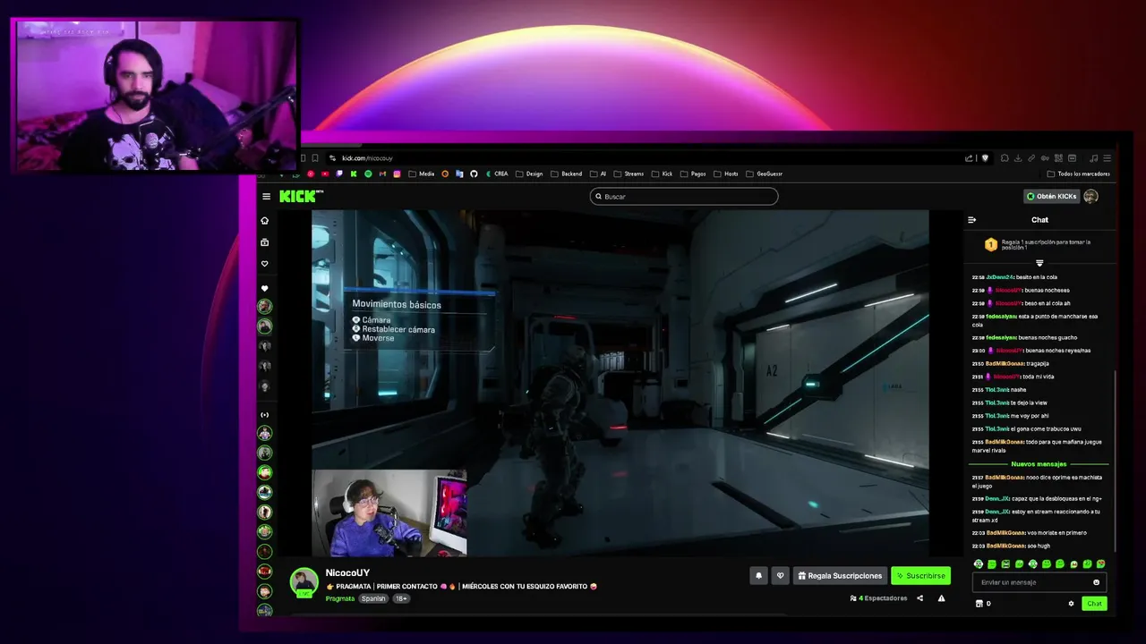
Task: Click the 18+ tag
Action: [400, 598]
